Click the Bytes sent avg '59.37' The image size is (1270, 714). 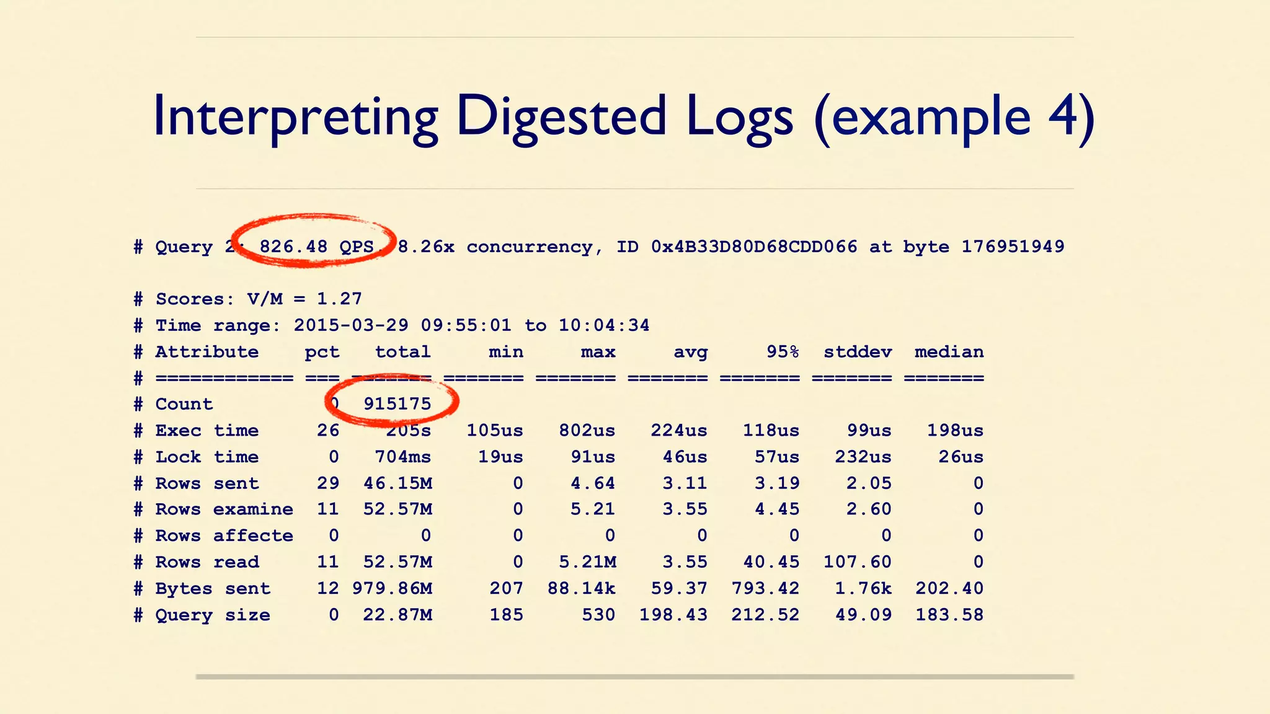(x=679, y=588)
